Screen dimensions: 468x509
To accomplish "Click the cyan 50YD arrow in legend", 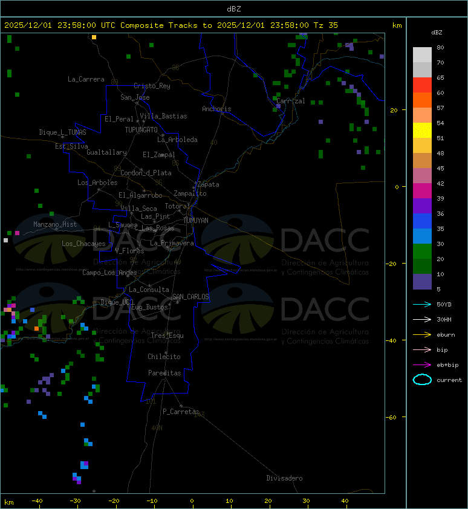I will click(422, 305).
